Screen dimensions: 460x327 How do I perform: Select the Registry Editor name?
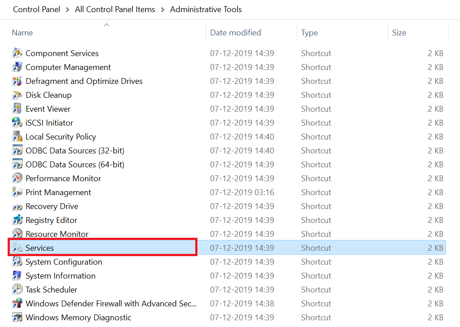coord(51,220)
